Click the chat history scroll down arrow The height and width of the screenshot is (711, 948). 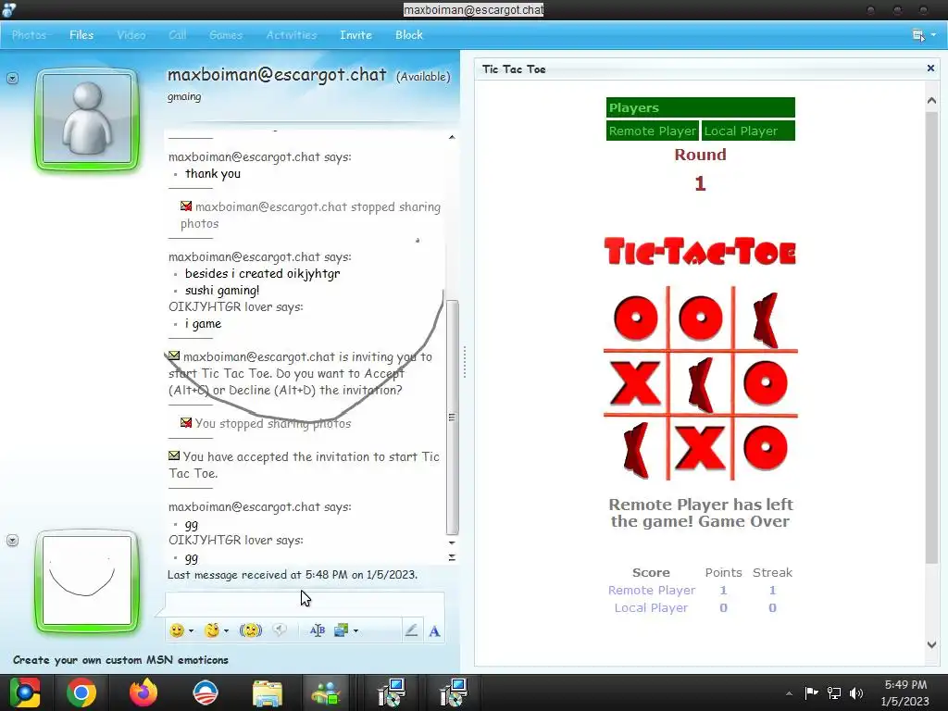[x=452, y=543]
